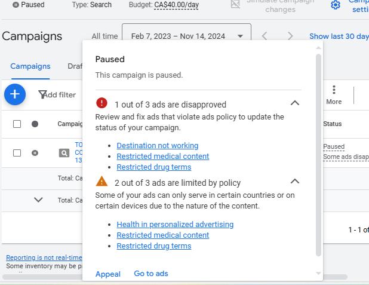Screen dimensions: 369x285
Task: Click Type: Search label
Action: coord(92,5)
